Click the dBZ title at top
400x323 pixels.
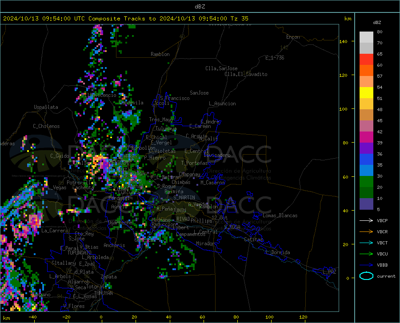[x=200, y=7]
